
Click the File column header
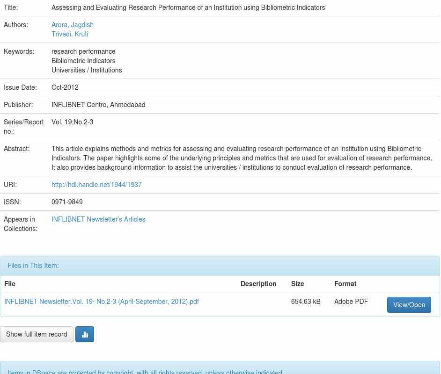pos(10,284)
